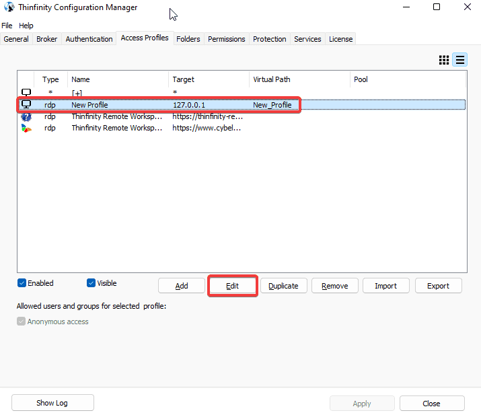This screenshot has height=417, width=481.
Task: Click the Apply button
Action: [362, 404]
